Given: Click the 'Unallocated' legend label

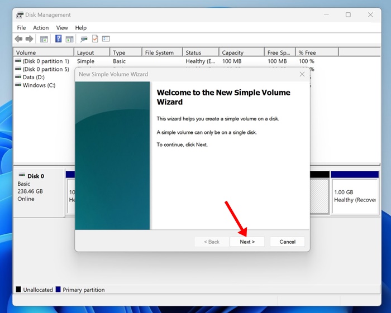Looking at the screenshot, I should point(38,290).
